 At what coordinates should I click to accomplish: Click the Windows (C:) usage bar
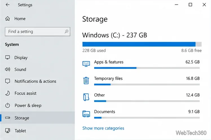click(x=142, y=44)
